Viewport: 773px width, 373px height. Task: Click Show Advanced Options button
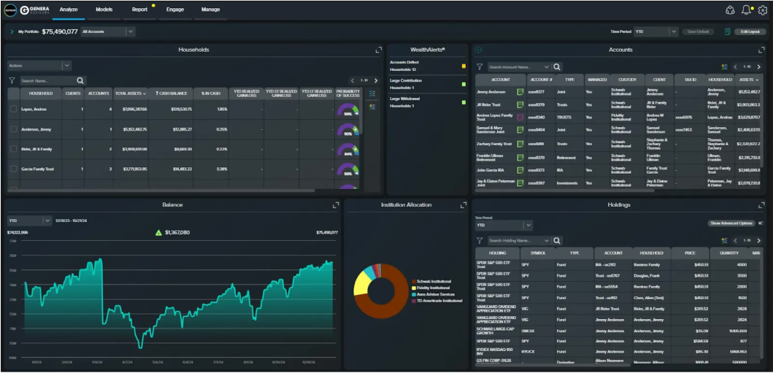pos(731,223)
